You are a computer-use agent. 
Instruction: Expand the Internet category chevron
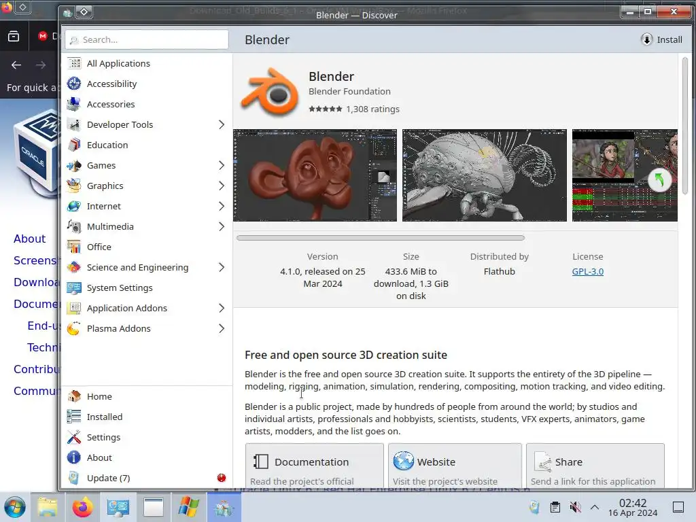point(222,207)
